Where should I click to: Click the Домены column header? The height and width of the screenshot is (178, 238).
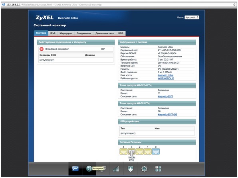coord(90,55)
